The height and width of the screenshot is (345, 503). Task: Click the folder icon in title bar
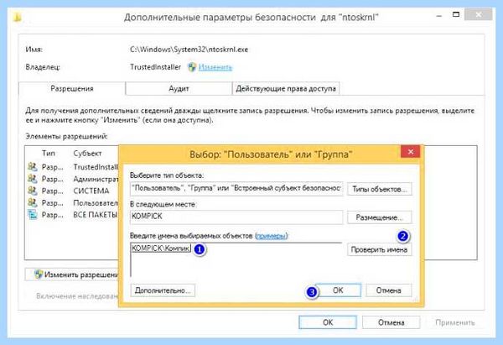pyautogui.click(x=18, y=17)
